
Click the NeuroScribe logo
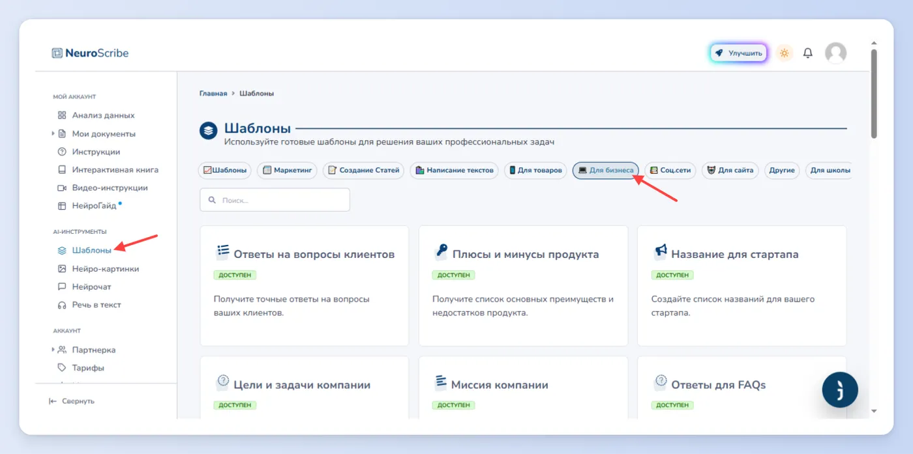(x=91, y=53)
